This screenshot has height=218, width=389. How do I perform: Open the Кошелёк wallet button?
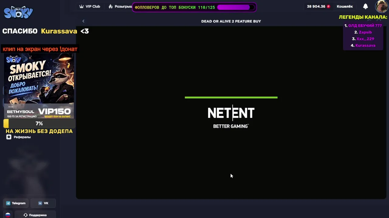click(345, 6)
